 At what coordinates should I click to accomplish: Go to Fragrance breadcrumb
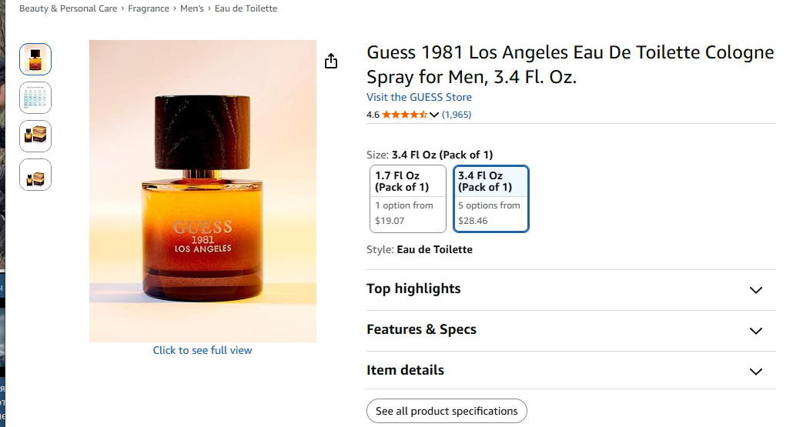(149, 8)
